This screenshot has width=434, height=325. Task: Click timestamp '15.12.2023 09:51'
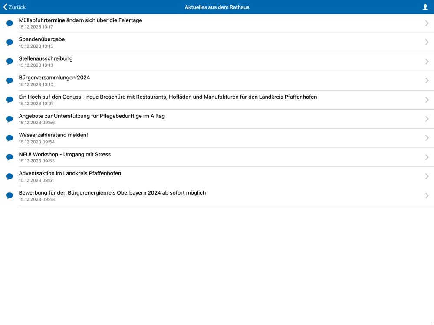(x=36, y=180)
